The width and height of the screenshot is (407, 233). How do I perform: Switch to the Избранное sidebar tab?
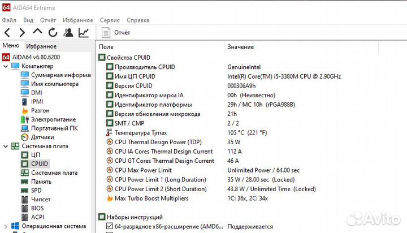click(x=41, y=46)
